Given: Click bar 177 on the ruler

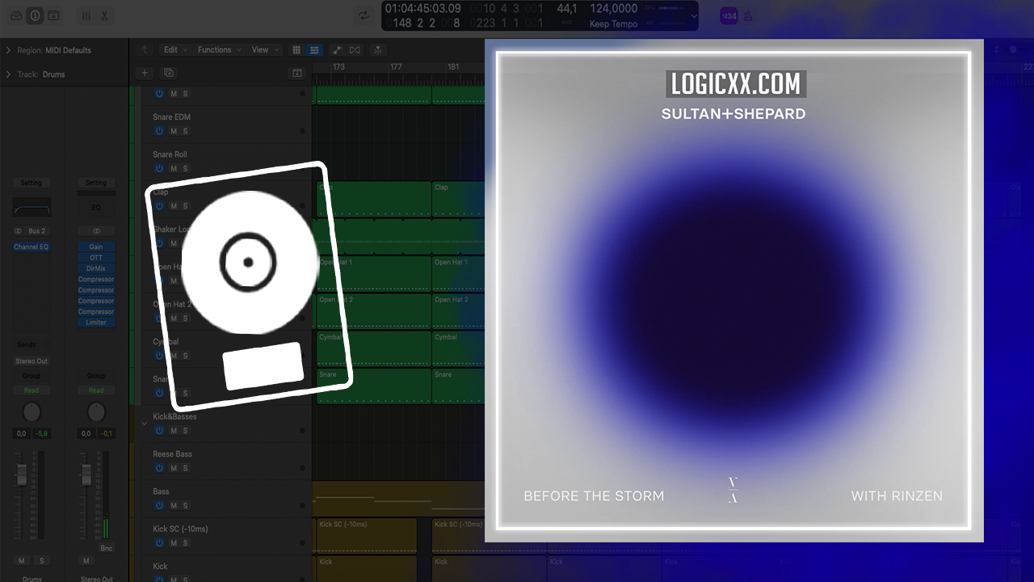Looking at the screenshot, I should [x=396, y=67].
